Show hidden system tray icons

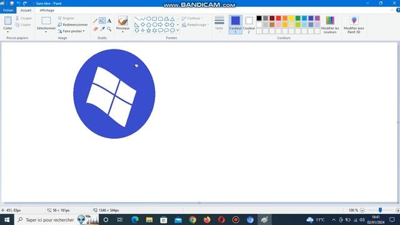click(334, 219)
